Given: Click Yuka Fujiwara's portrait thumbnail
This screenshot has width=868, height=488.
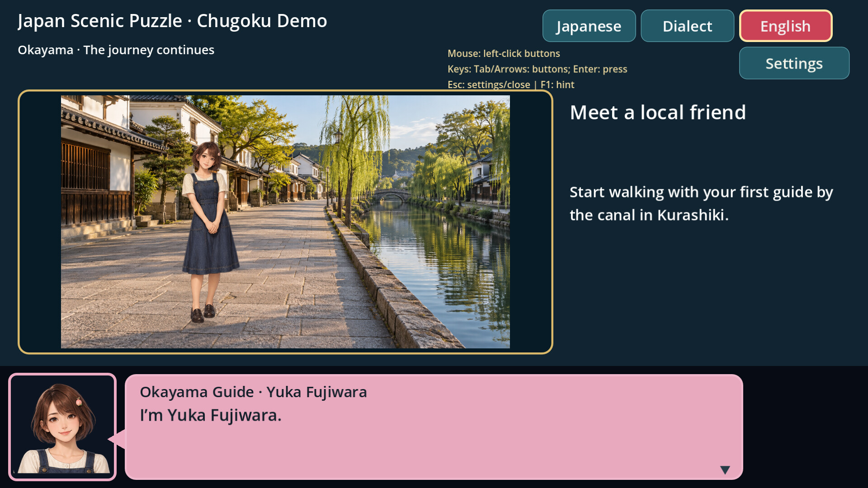Looking at the screenshot, I should coord(62,427).
